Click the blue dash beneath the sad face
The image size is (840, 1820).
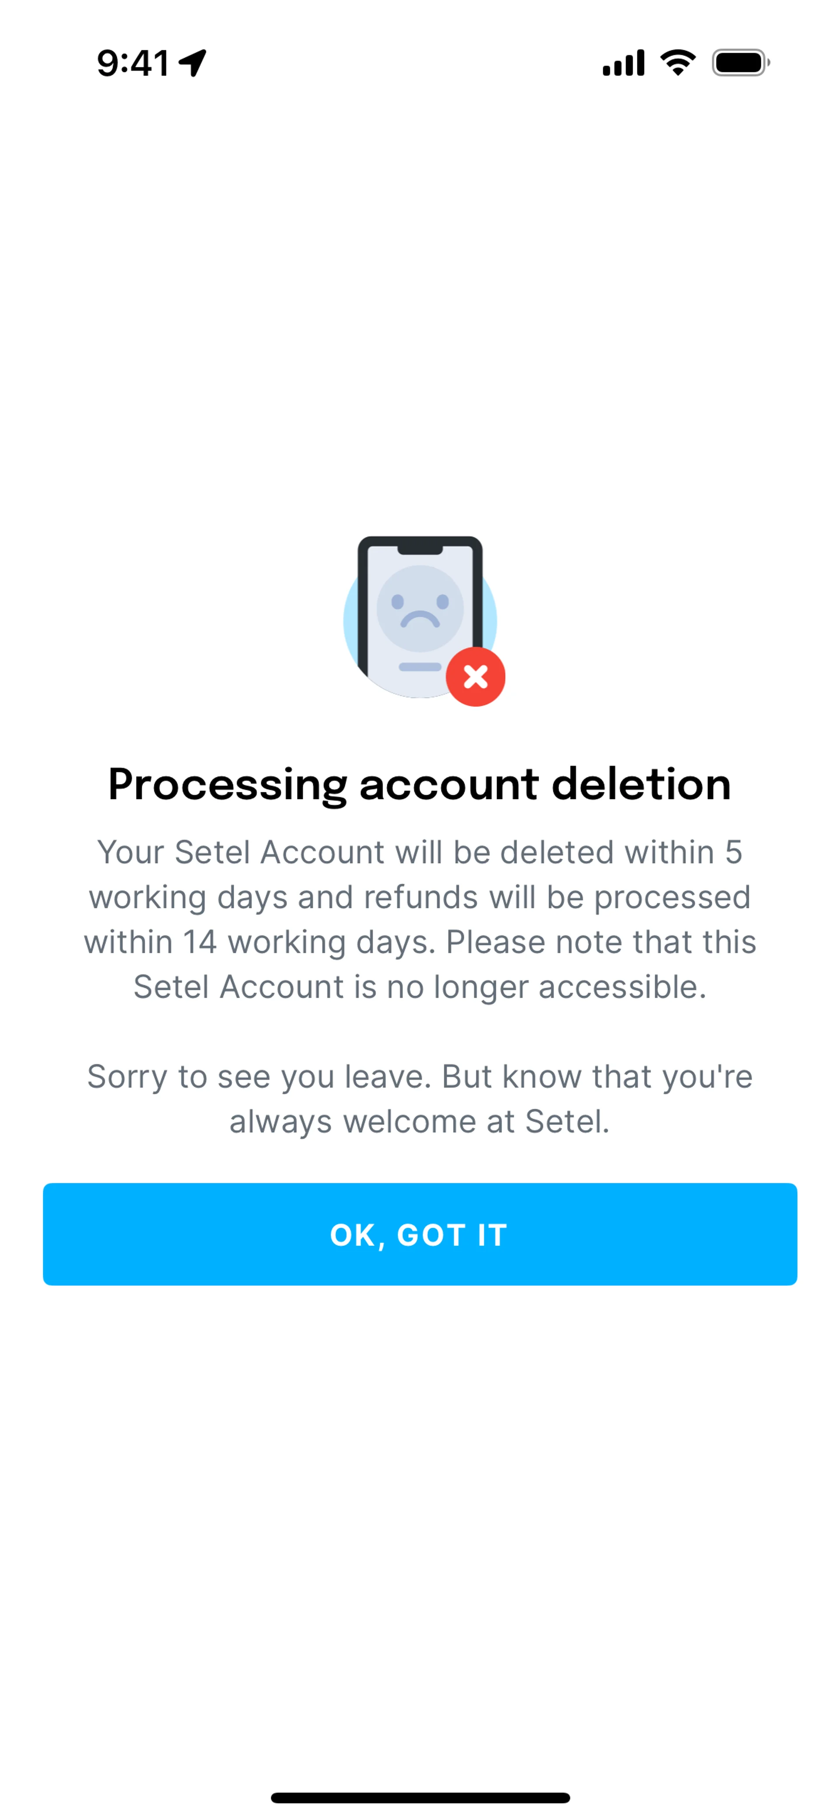(420, 667)
